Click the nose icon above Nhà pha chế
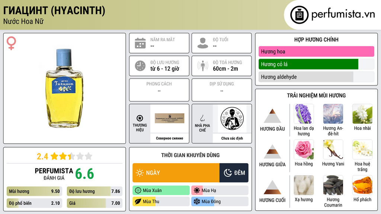Screen dimensions: 381x214 (x=202, y=118)
